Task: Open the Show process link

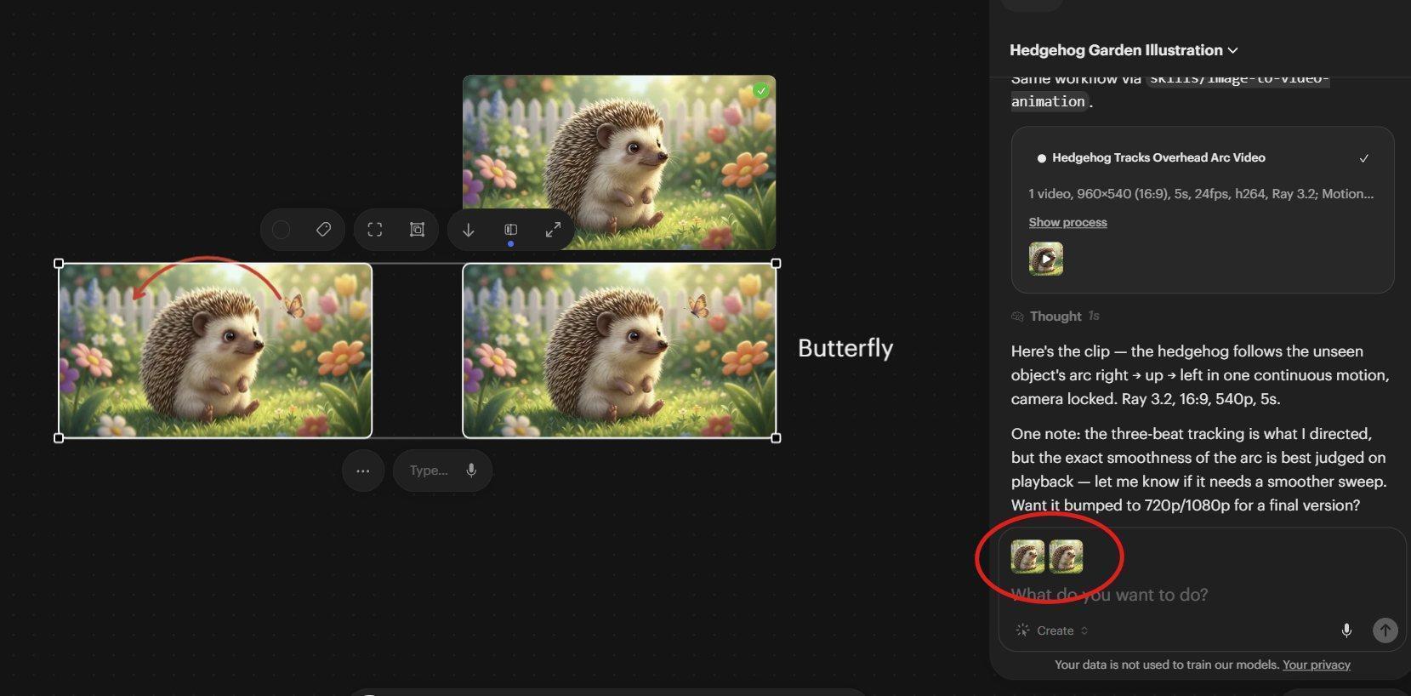Action: (1067, 222)
